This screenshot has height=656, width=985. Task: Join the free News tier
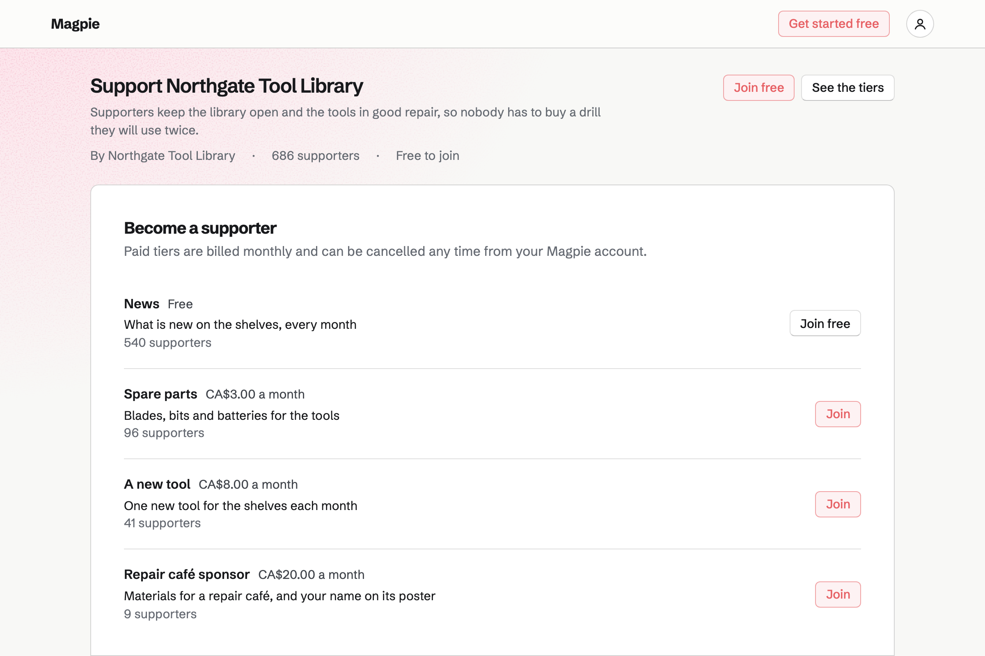click(x=825, y=323)
